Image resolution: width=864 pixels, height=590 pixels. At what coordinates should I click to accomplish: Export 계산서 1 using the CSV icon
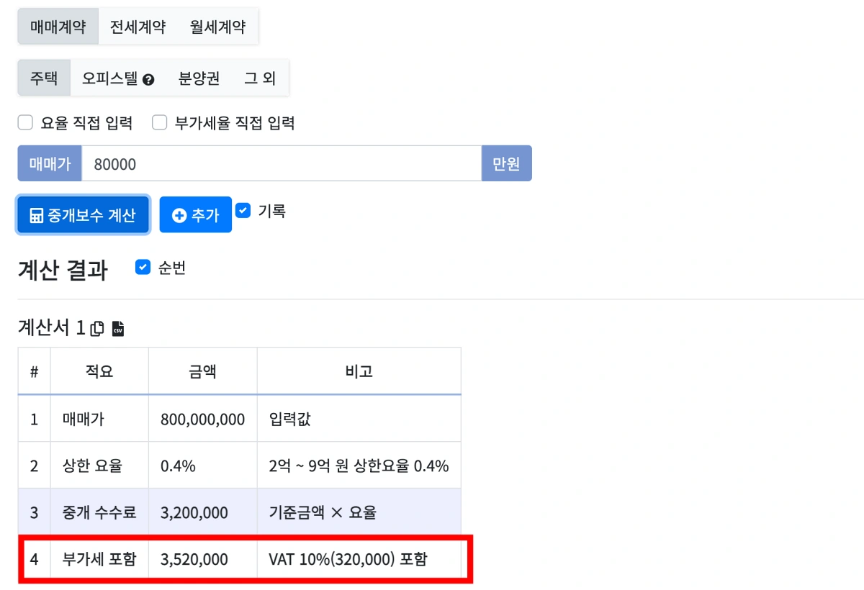[119, 329]
